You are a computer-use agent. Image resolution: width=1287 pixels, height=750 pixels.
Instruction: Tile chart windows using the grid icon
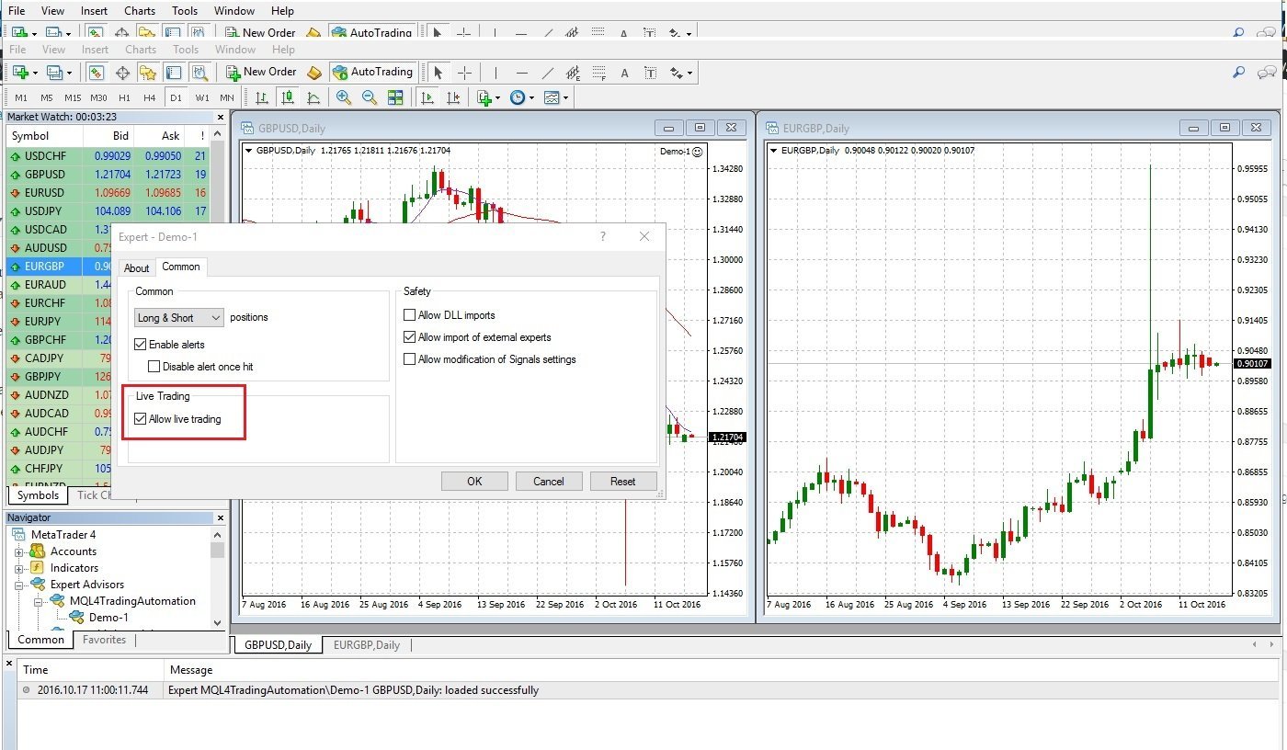(x=395, y=97)
